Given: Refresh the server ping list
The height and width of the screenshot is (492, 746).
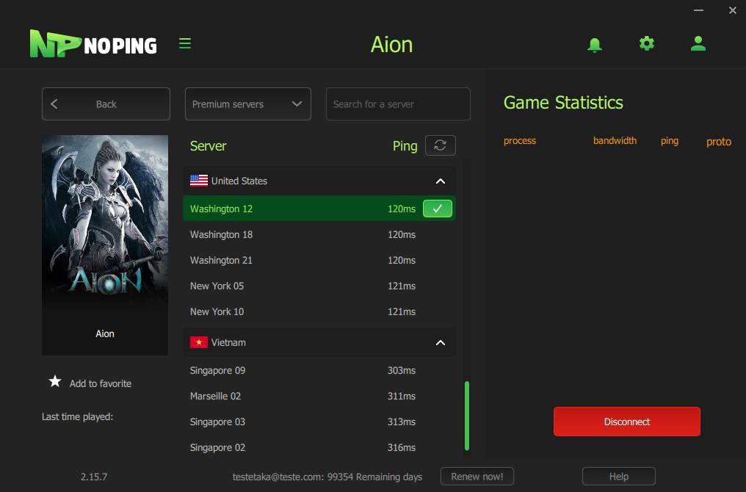Looking at the screenshot, I should 440,145.
